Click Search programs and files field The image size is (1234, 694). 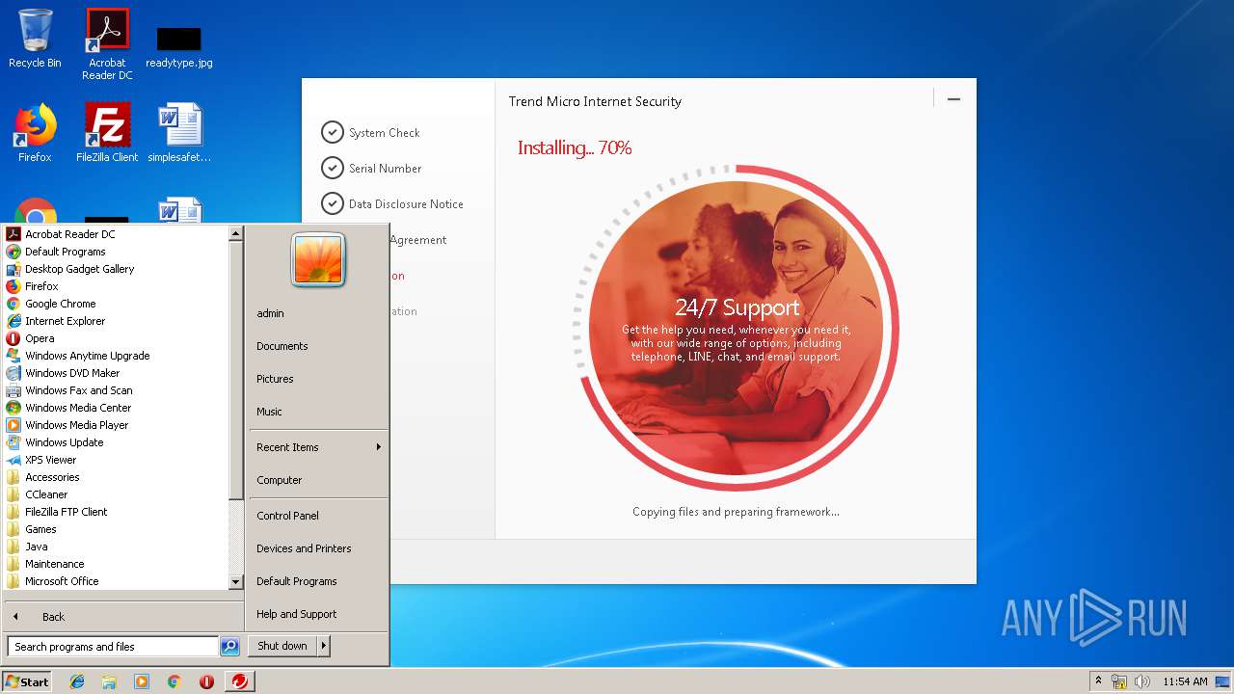[113, 647]
